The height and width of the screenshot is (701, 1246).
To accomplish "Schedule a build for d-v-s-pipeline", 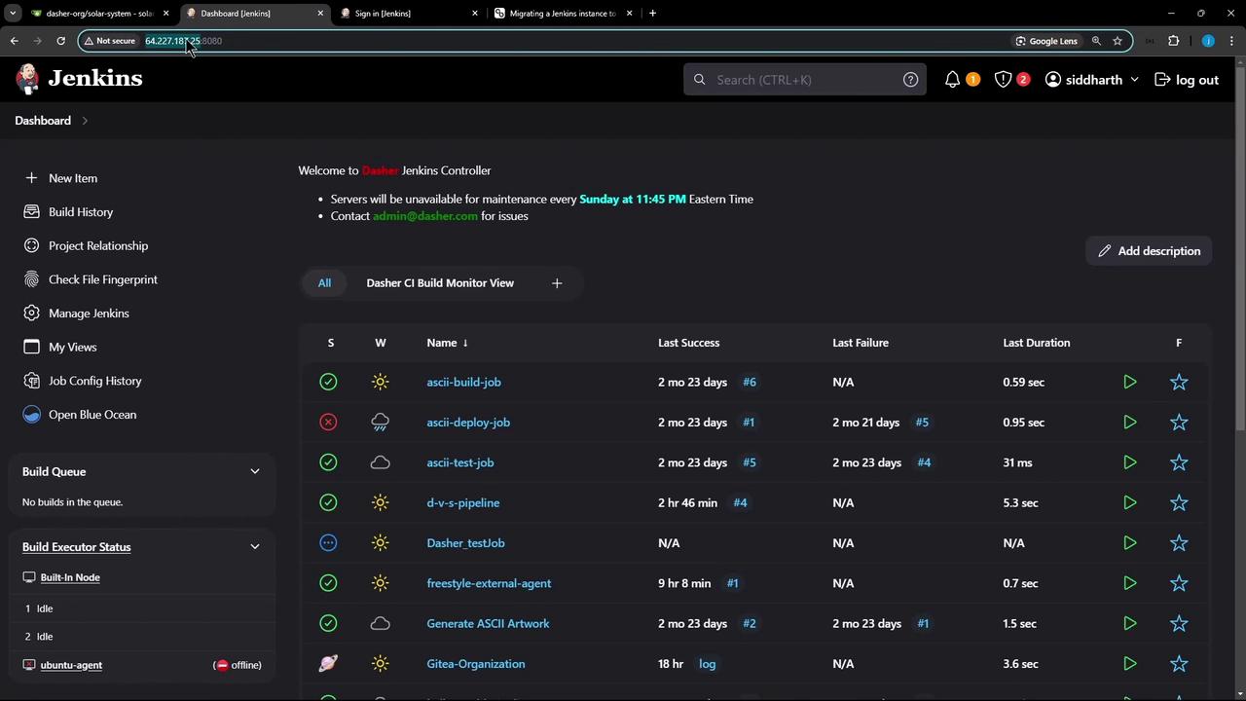I will [x=1129, y=502].
